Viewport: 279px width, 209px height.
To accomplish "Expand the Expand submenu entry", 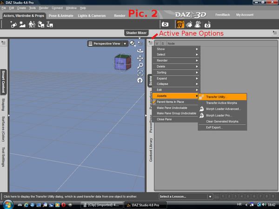I will pyautogui.click(x=176, y=78).
